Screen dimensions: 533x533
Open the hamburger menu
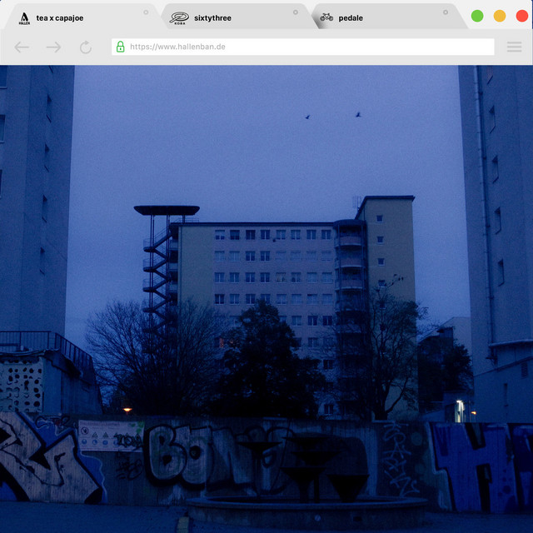pos(515,47)
